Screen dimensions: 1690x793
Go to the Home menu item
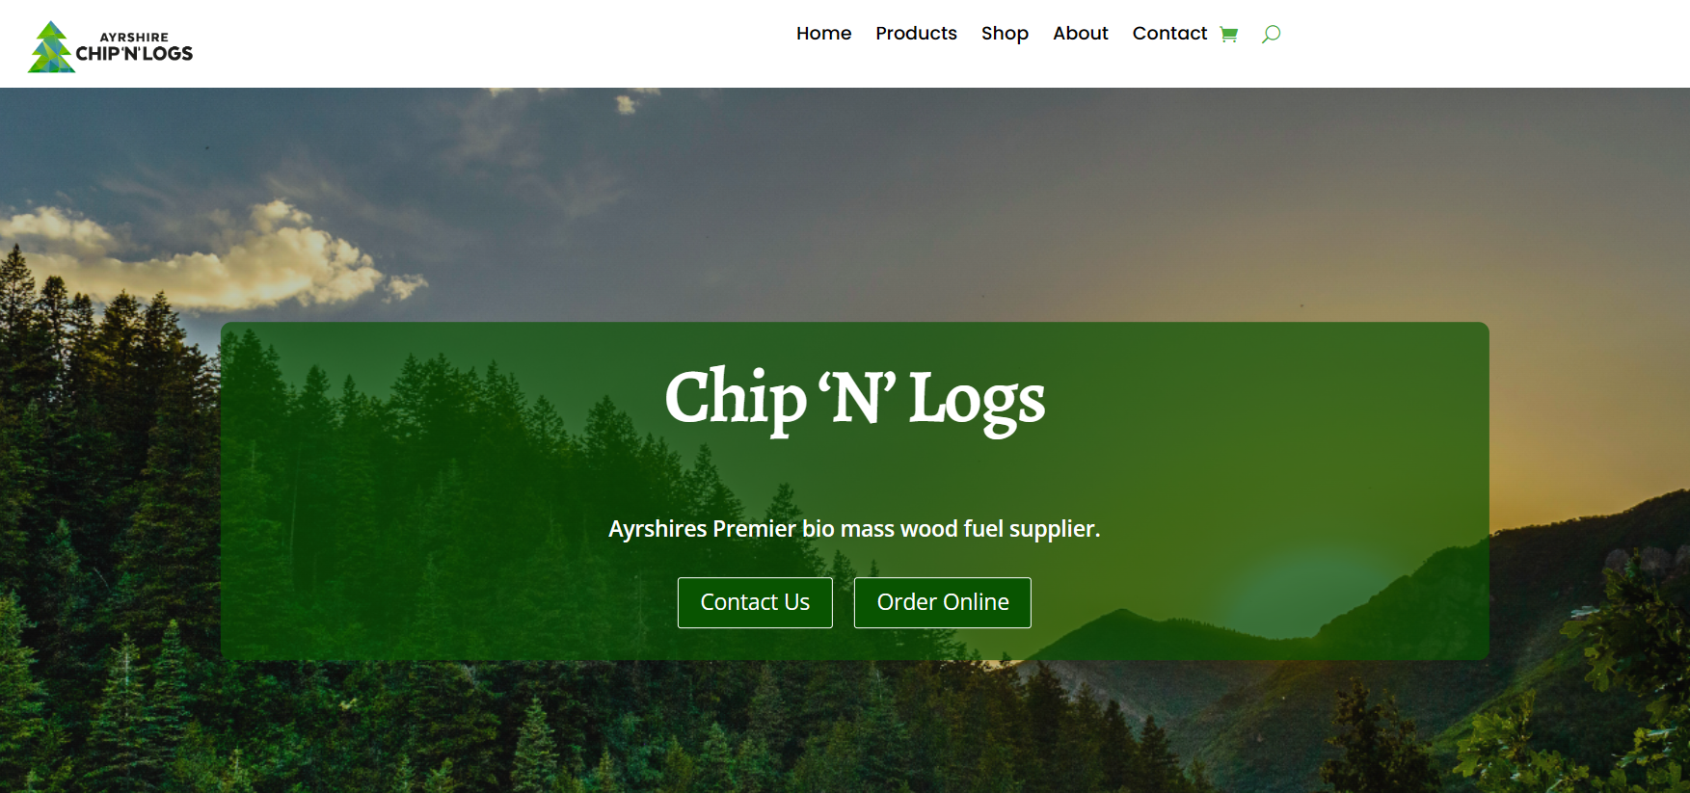(x=823, y=34)
